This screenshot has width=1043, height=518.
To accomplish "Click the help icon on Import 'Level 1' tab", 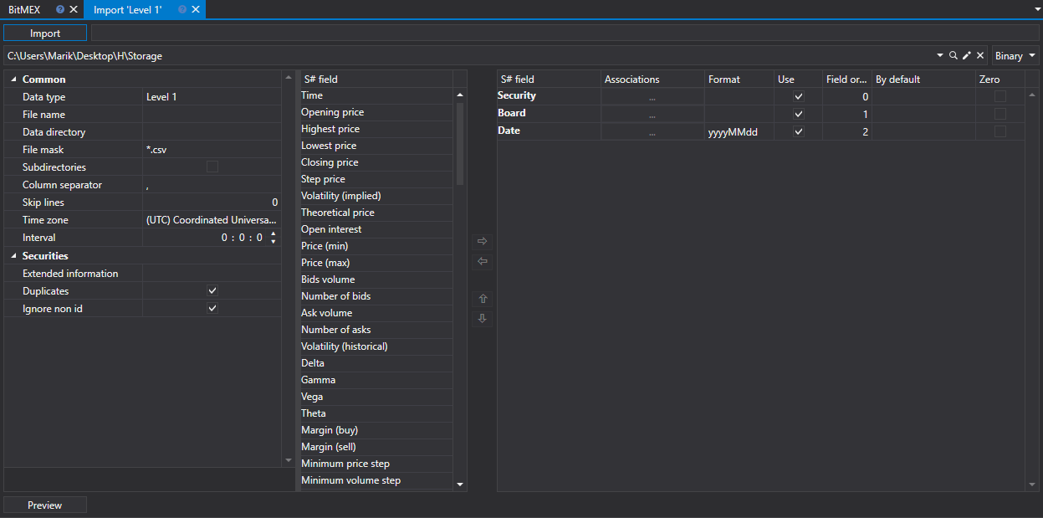I will coord(182,9).
